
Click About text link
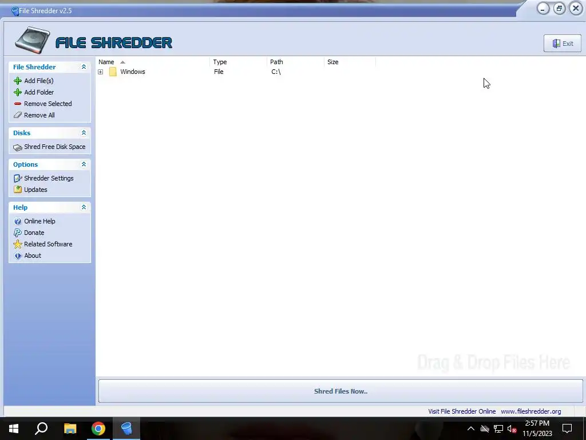tap(33, 256)
